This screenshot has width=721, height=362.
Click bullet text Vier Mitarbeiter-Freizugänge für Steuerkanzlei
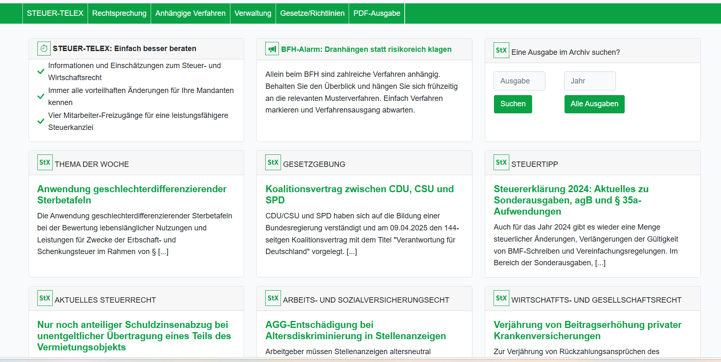(138, 121)
